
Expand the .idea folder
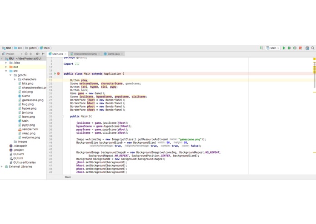(x=6, y=63)
